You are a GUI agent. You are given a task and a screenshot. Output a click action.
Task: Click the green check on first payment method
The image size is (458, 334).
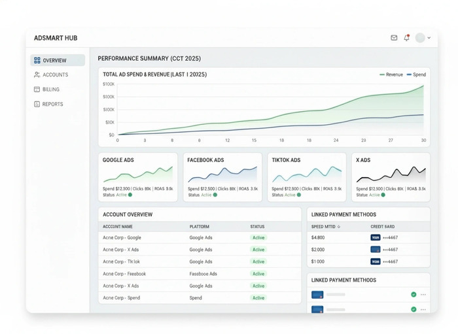click(x=414, y=295)
